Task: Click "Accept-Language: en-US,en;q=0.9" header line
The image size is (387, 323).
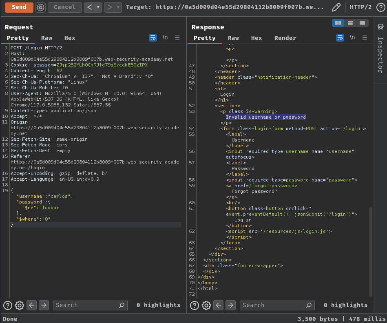Action: (55, 179)
